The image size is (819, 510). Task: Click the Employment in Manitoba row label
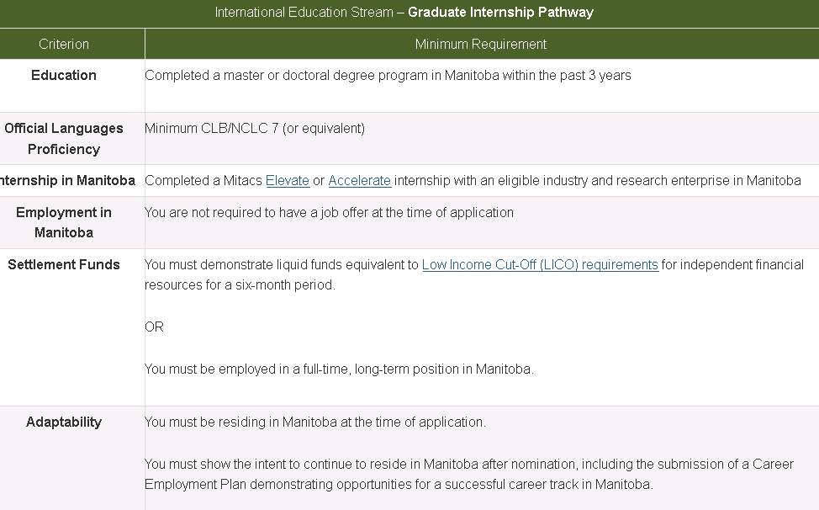pyautogui.click(x=64, y=223)
